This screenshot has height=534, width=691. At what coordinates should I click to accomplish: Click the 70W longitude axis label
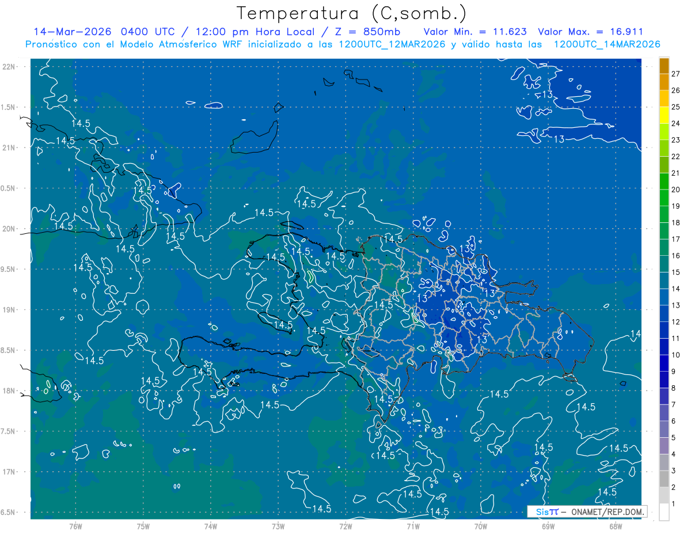pyautogui.click(x=481, y=527)
